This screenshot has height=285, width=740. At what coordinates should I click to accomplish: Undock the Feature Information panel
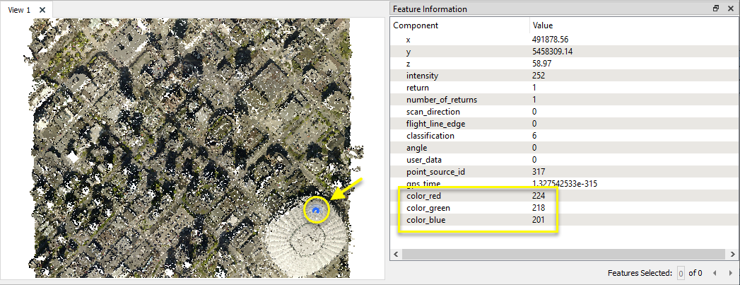click(x=716, y=8)
